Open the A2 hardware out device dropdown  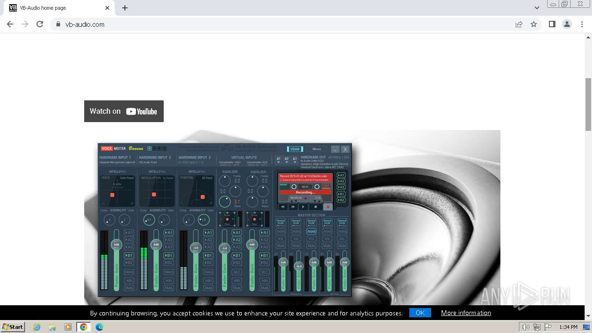coord(287,160)
